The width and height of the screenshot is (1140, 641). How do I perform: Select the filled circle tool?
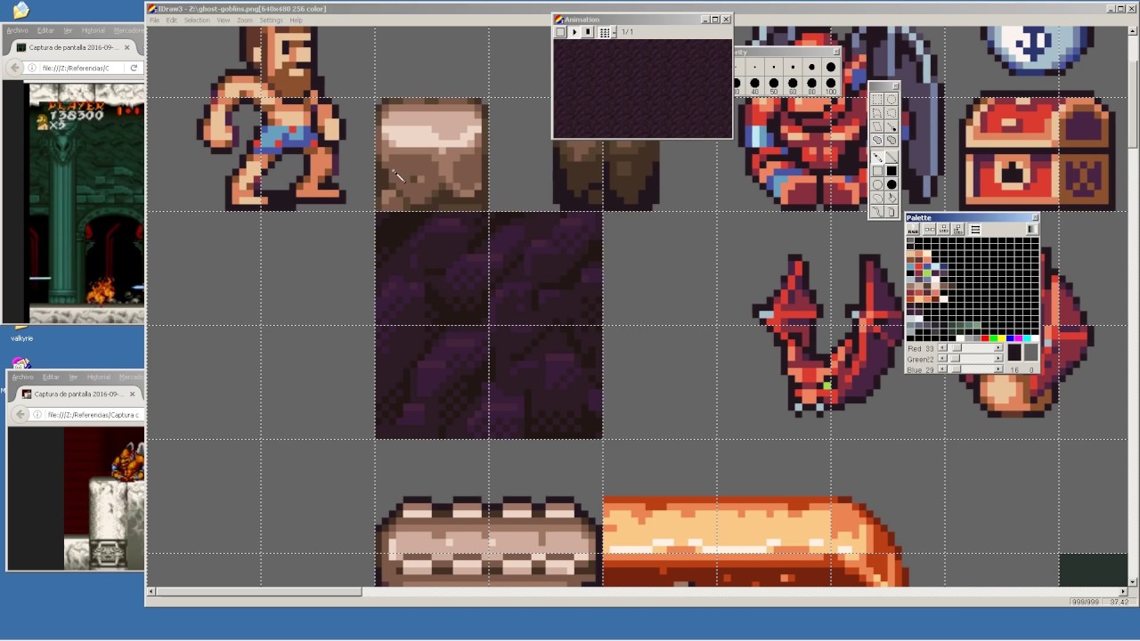892,184
